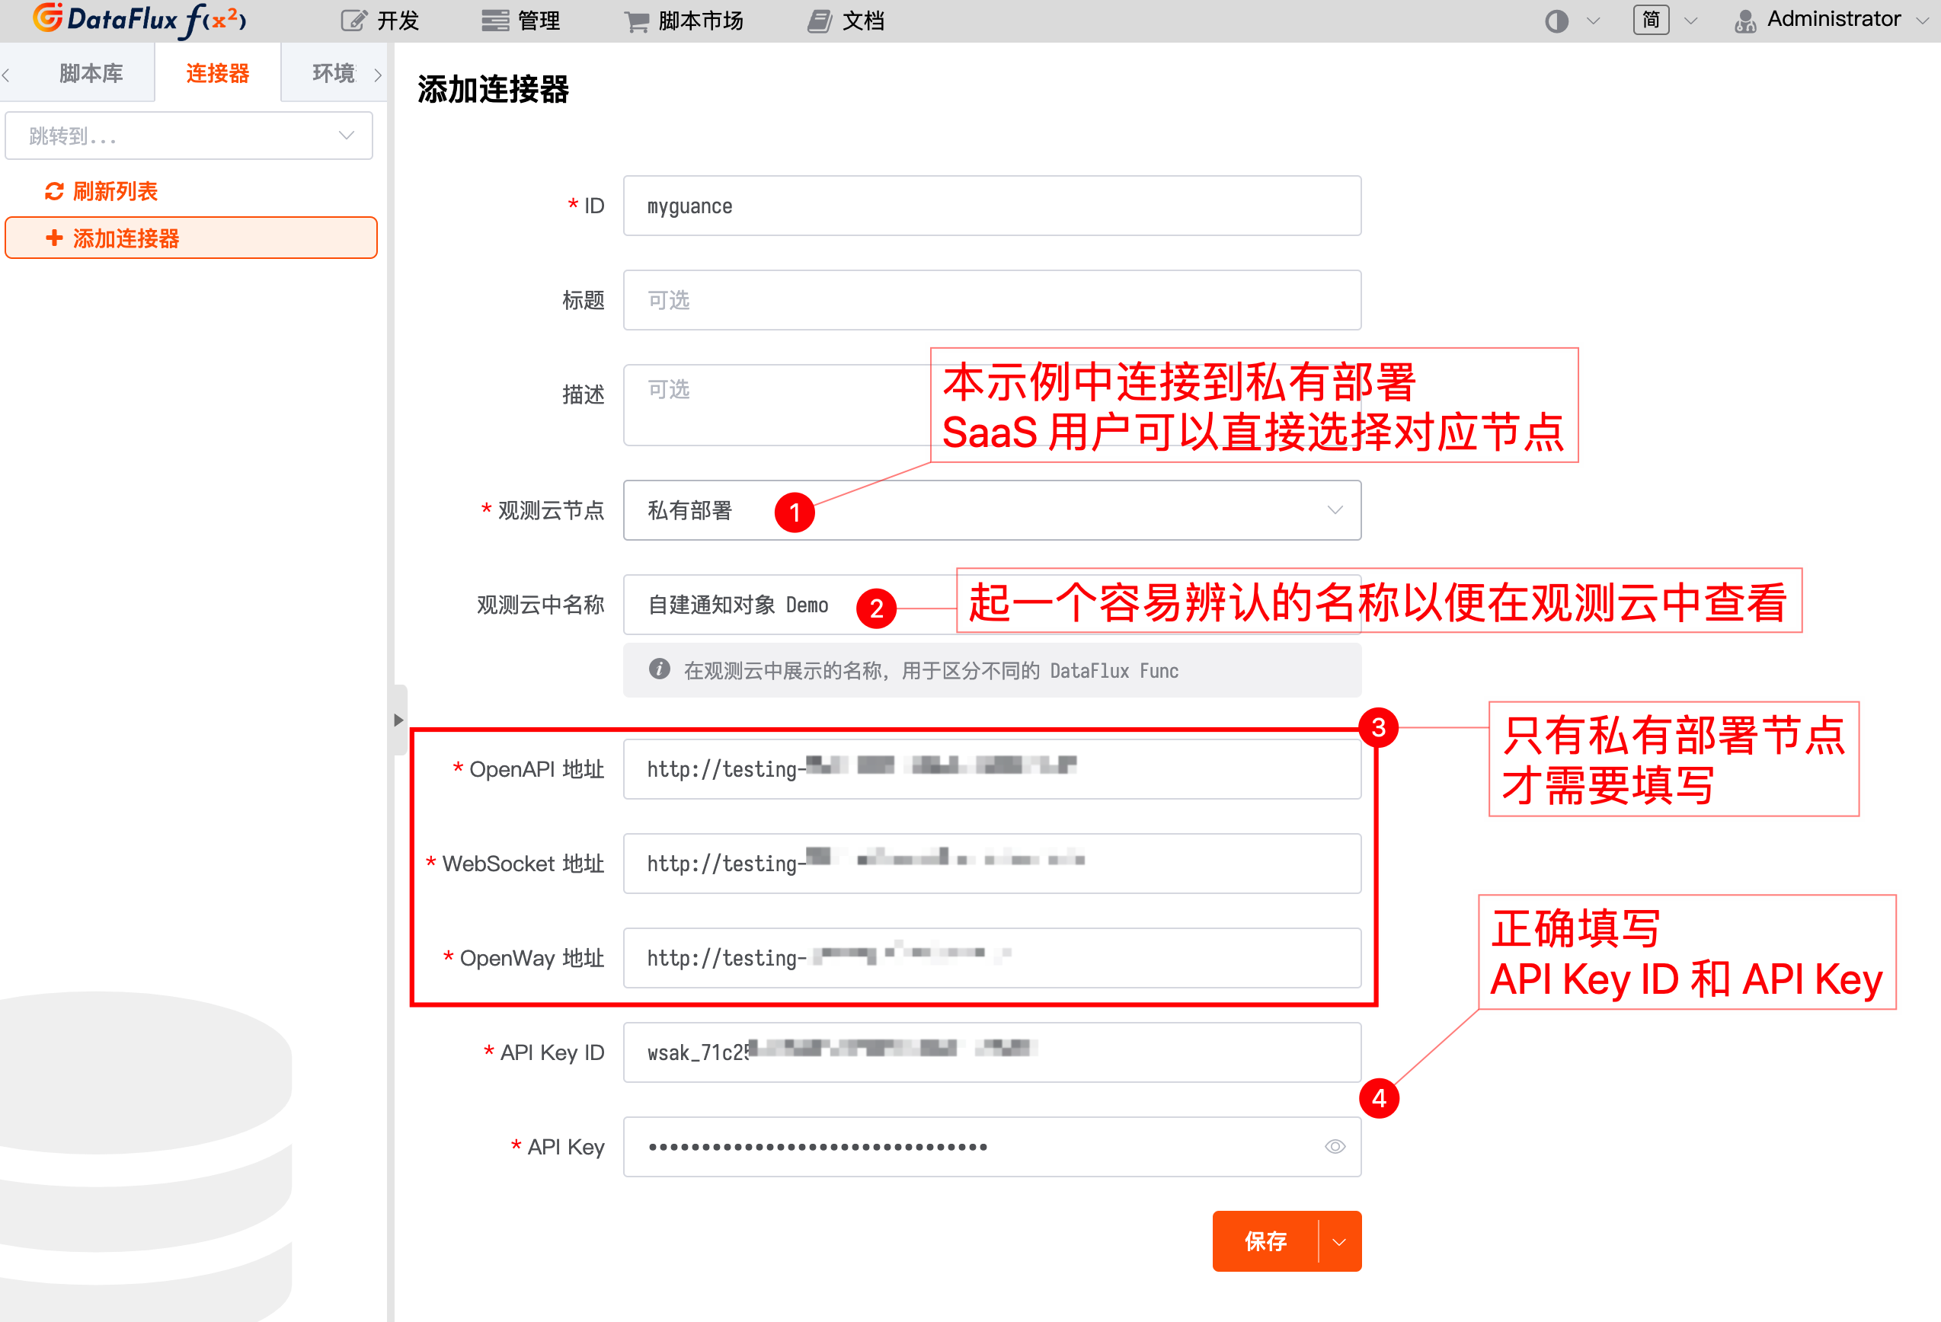Open the 文档 menu item

846,21
